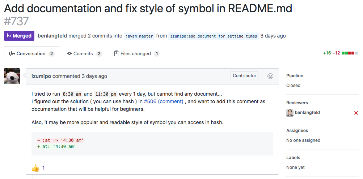Click the izumipo:add_document_for_setting_times branch label
This screenshot has height=179, width=363.
tap(214, 36)
